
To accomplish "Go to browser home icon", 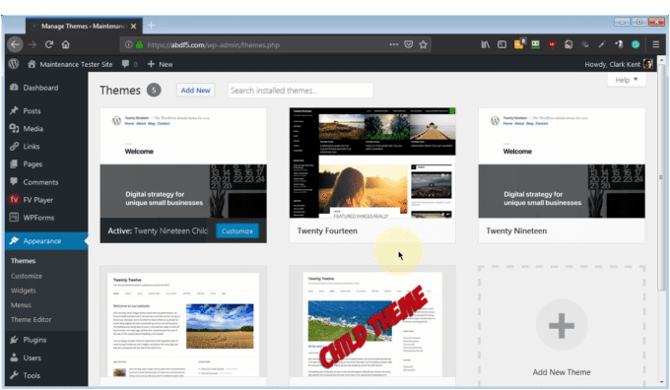I will click(x=65, y=44).
